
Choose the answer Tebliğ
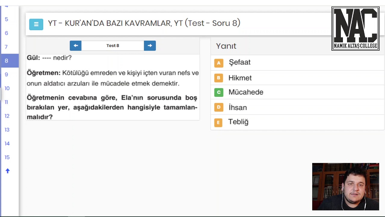238,122
